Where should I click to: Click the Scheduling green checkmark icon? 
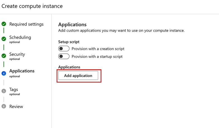(x=4, y=39)
